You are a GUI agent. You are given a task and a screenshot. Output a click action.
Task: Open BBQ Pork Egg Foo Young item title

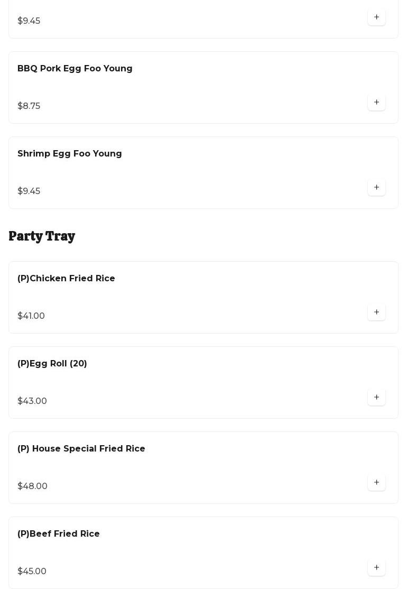pos(75,69)
